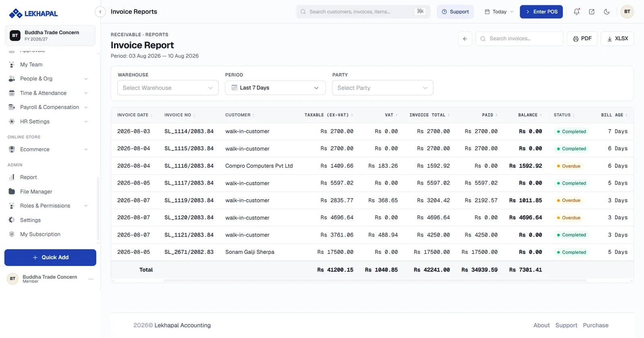
Task: Open the Today date dropdown
Action: tap(499, 12)
